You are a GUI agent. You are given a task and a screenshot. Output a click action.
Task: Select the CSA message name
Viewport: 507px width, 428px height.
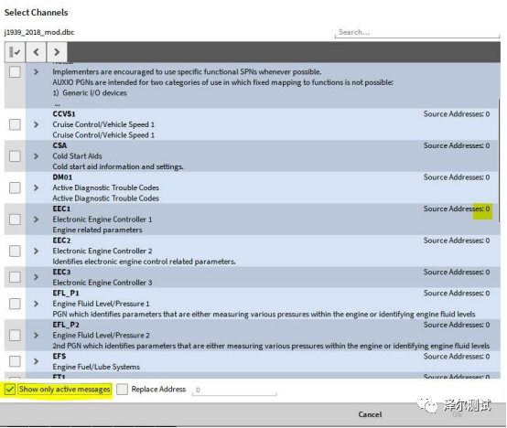pyautogui.click(x=59, y=145)
